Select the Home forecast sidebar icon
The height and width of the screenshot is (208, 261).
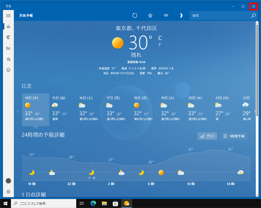pos(8,27)
